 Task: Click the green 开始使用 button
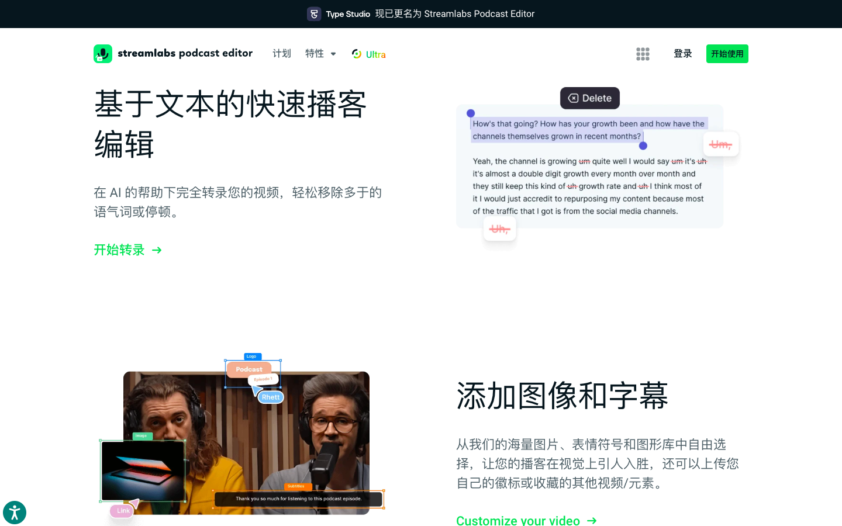[x=727, y=54]
